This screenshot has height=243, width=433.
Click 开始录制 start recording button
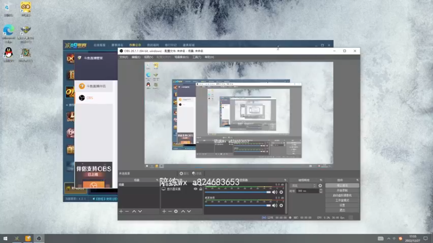[x=342, y=191]
